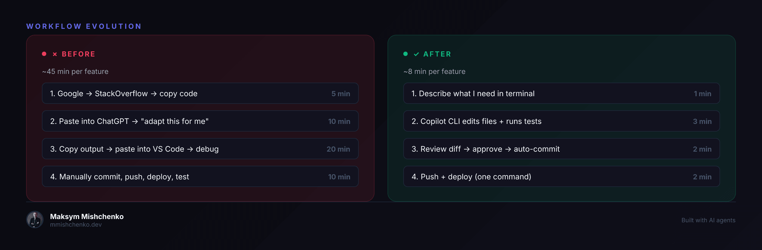Viewport: 762px width, 250px height.
Task: Click the ~45 min per feature text
Action: pos(75,71)
